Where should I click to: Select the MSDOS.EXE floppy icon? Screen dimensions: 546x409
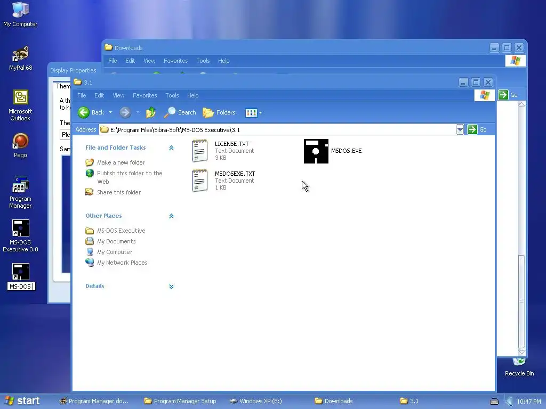[316, 151]
